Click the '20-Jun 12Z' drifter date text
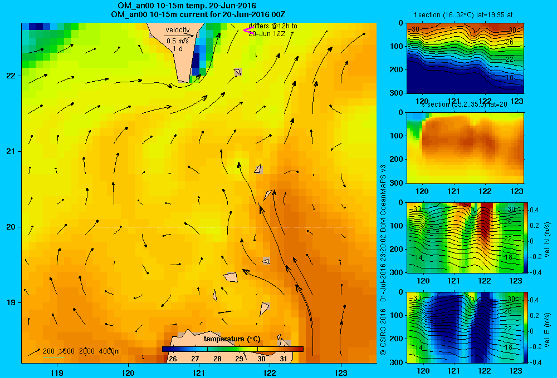The height and width of the screenshot is (378, 557). 266,34
